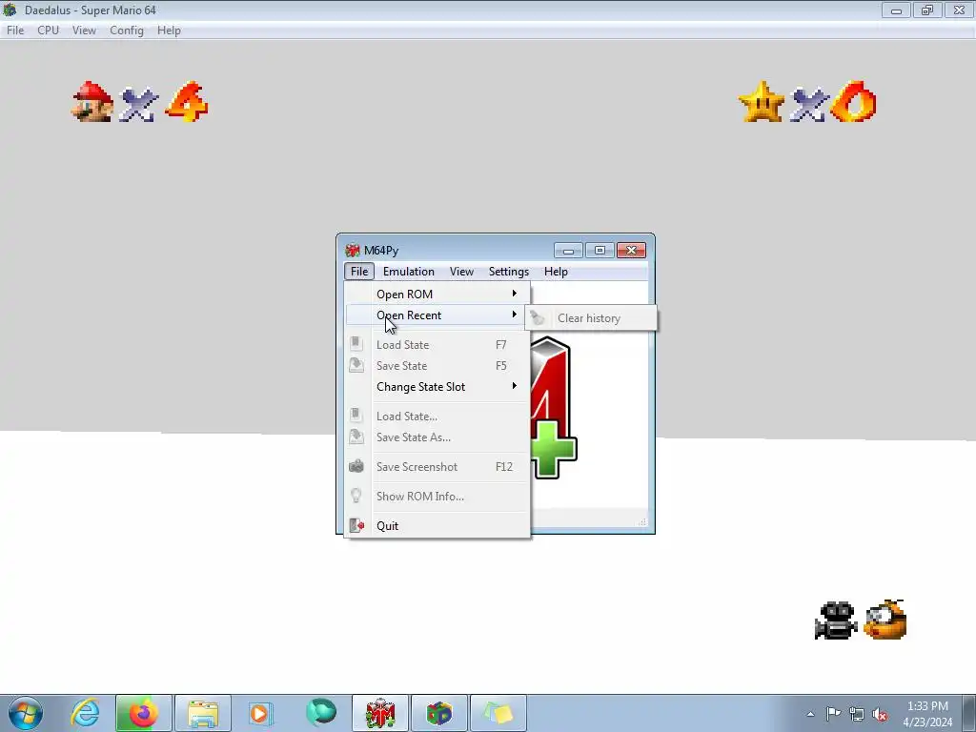This screenshot has width=976, height=732.
Task: Close the M64Py window
Action: click(631, 251)
